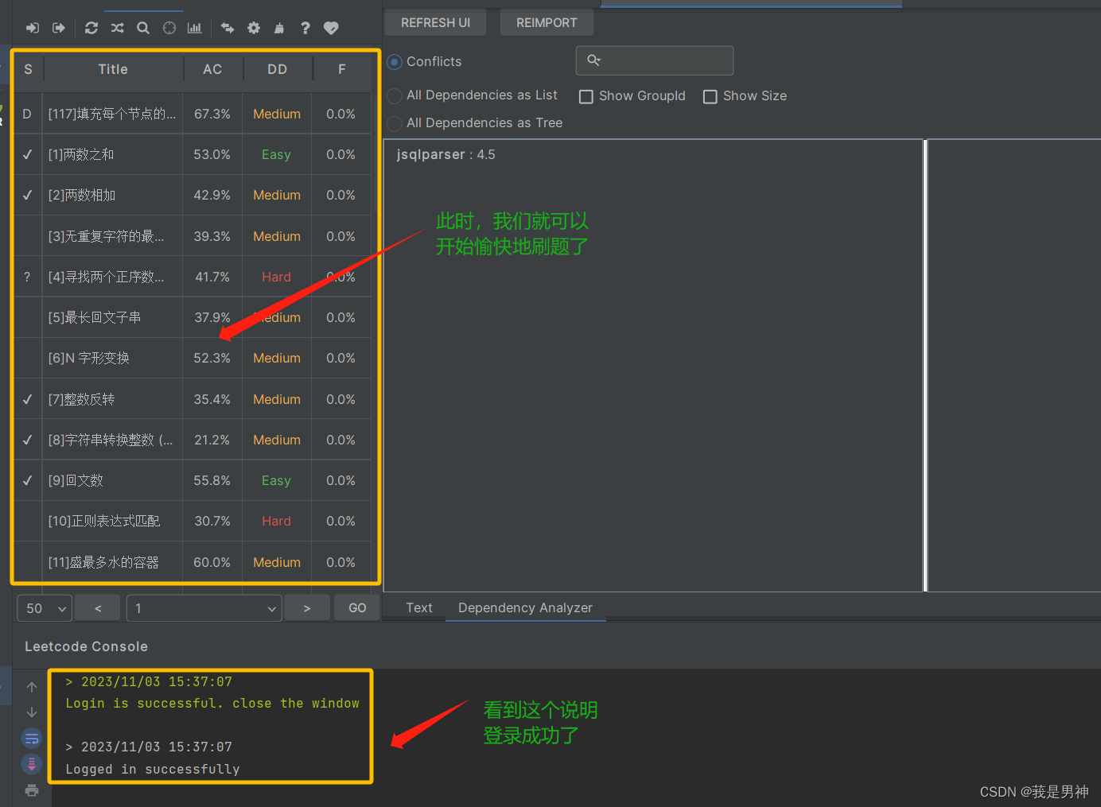Image resolution: width=1101 pixels, height=807 pixels.
Task: Click the up arrow in Leetcode Console
Action: (x=32, y=687)
